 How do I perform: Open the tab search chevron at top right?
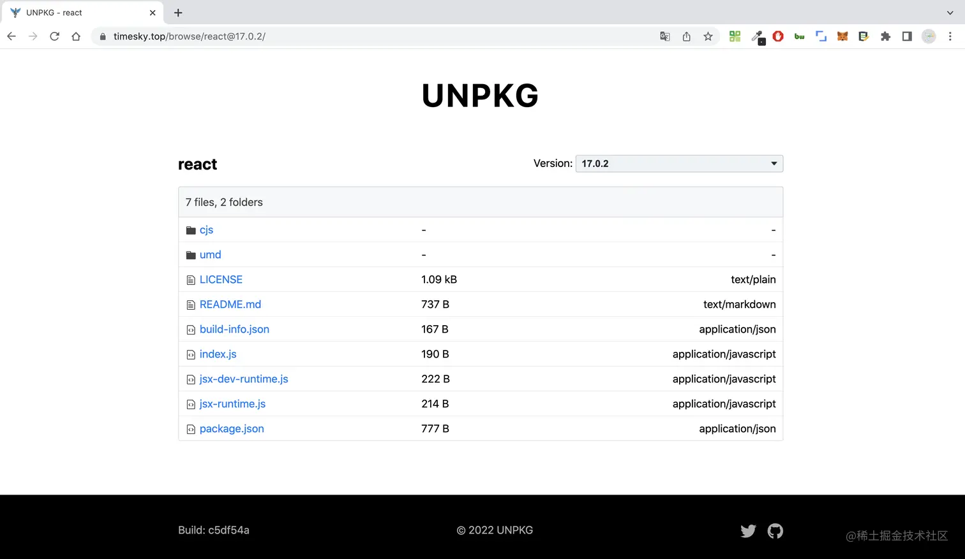tap(950, 13)
